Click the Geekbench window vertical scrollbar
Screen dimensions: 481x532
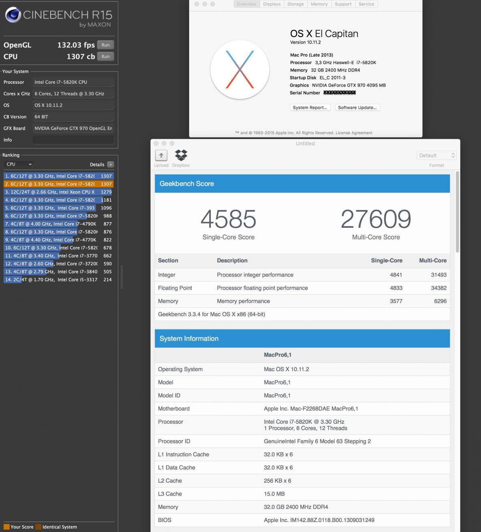click(x=457, y=212)
